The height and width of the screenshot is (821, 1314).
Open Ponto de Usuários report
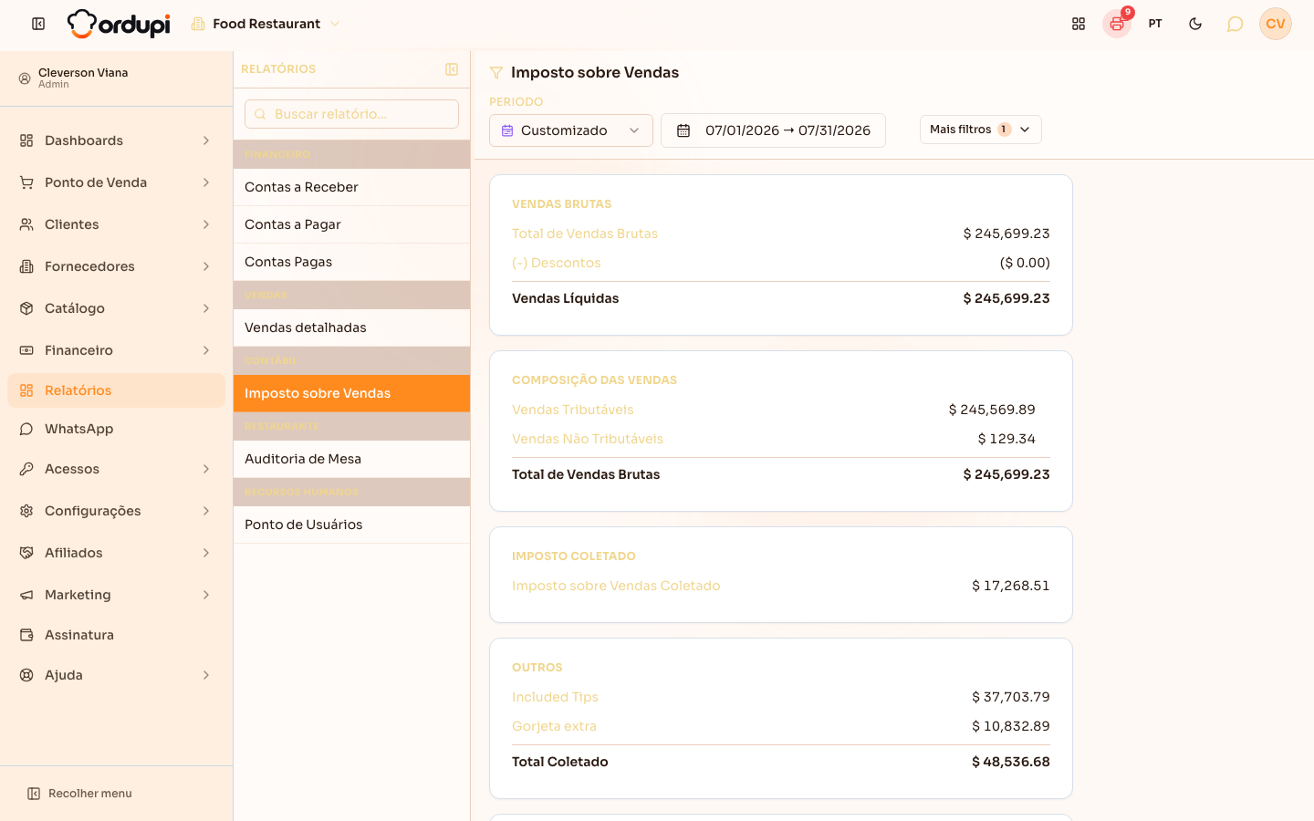tap(351, 525)
